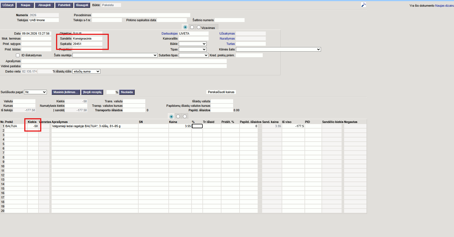Expand the Kilmės šalis dropdown
454x237 pixels.
point(278,49)
